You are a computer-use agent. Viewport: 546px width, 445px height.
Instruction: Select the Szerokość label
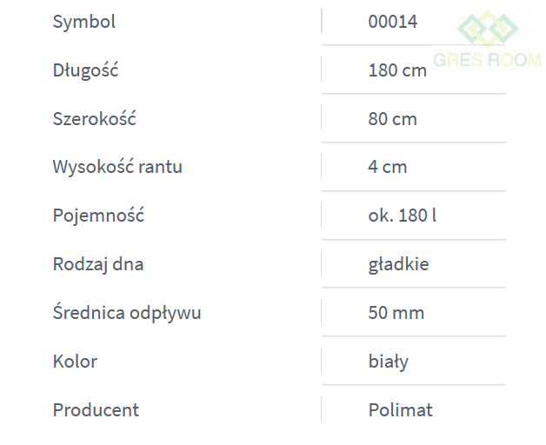94,119
